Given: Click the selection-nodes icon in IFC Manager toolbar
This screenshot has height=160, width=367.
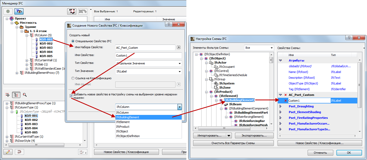Looking at the screenshot, I should pos(72,11).
